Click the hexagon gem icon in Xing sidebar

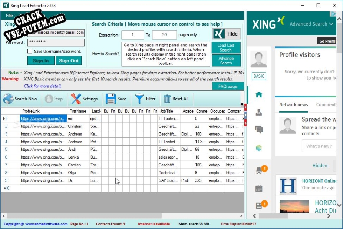tap(259, 148)
